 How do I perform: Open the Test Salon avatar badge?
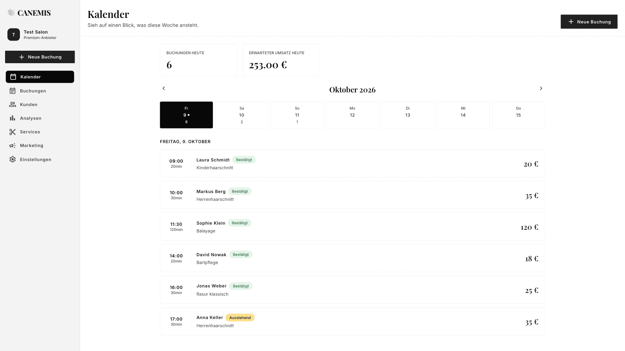14,35
